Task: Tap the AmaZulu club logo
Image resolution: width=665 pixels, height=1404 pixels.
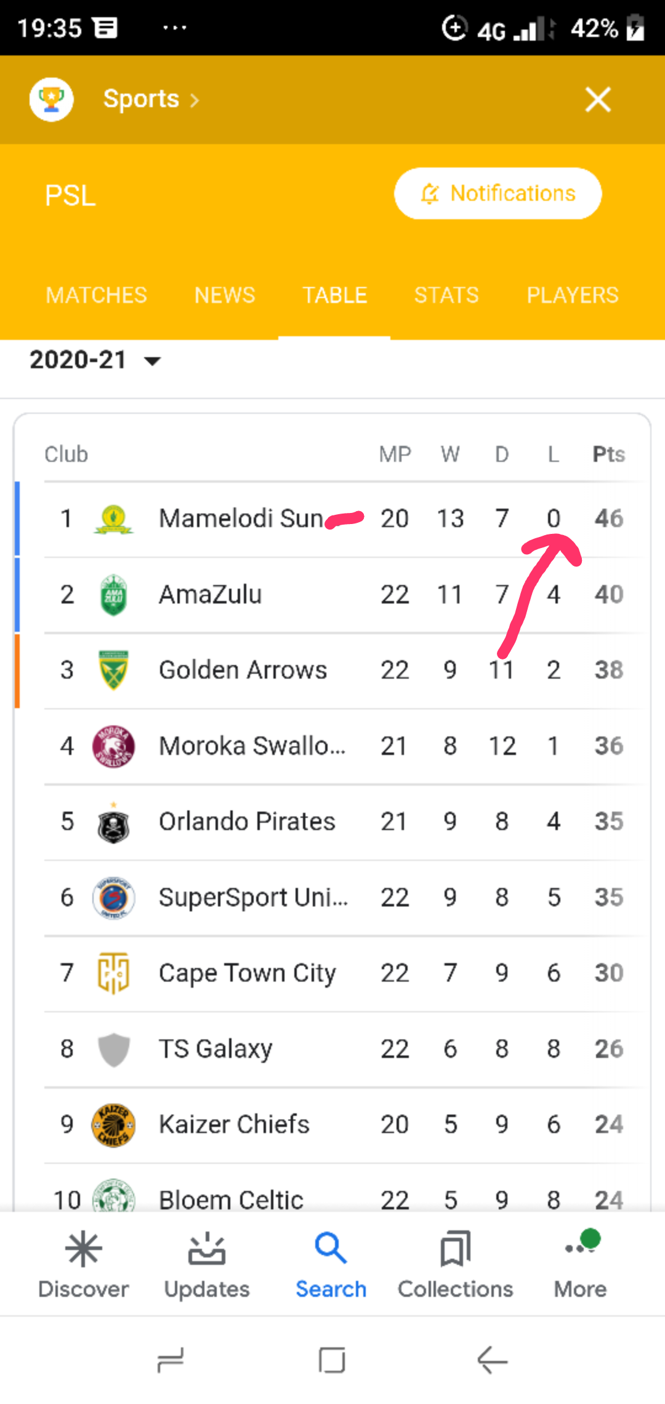Action: pos(113,595)
